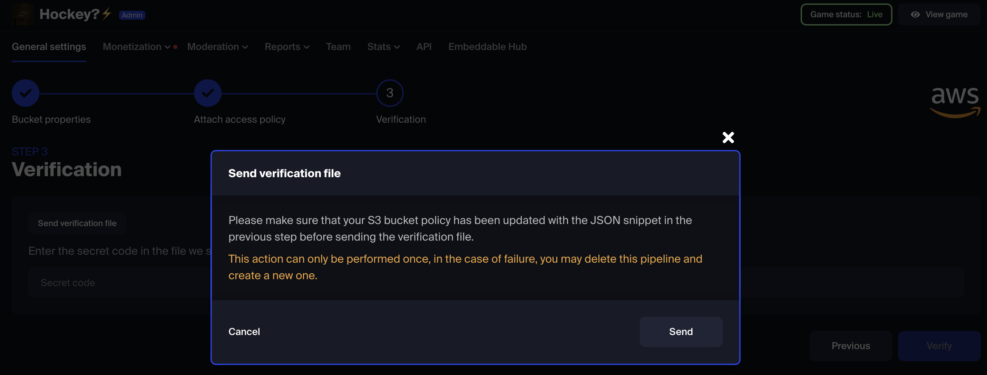The image size is (987, 375).
Task: Click Send in the verification dialog
Action: pos(681,331)
